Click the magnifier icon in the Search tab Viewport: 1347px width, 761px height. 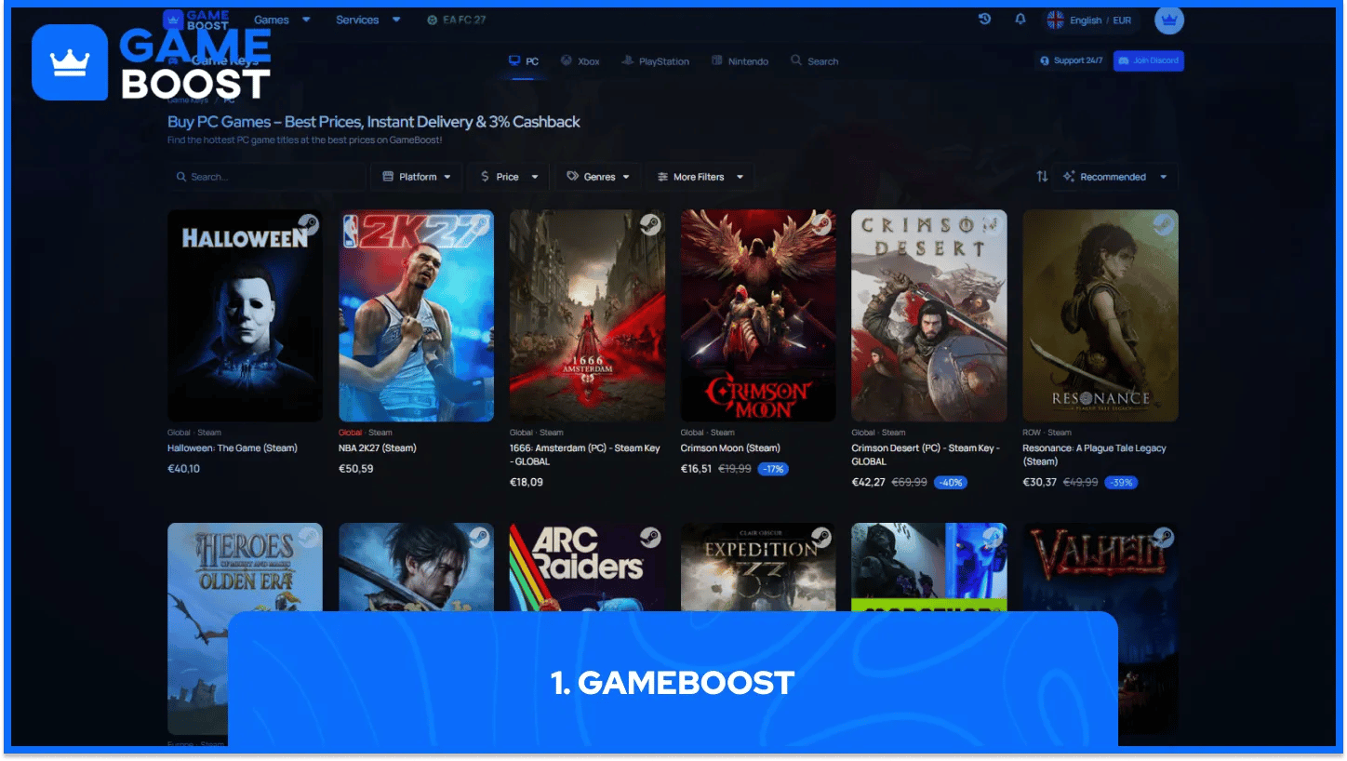pos(796,60)
